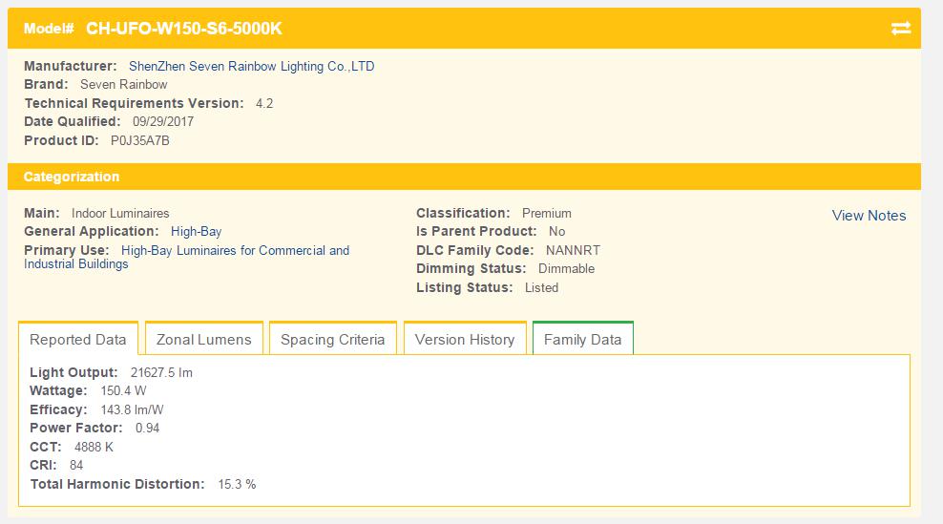Image resolution: width=943 pixels, height=524 pixels.
Task: Click the View Notes link
Action: [x=869, y=216]
